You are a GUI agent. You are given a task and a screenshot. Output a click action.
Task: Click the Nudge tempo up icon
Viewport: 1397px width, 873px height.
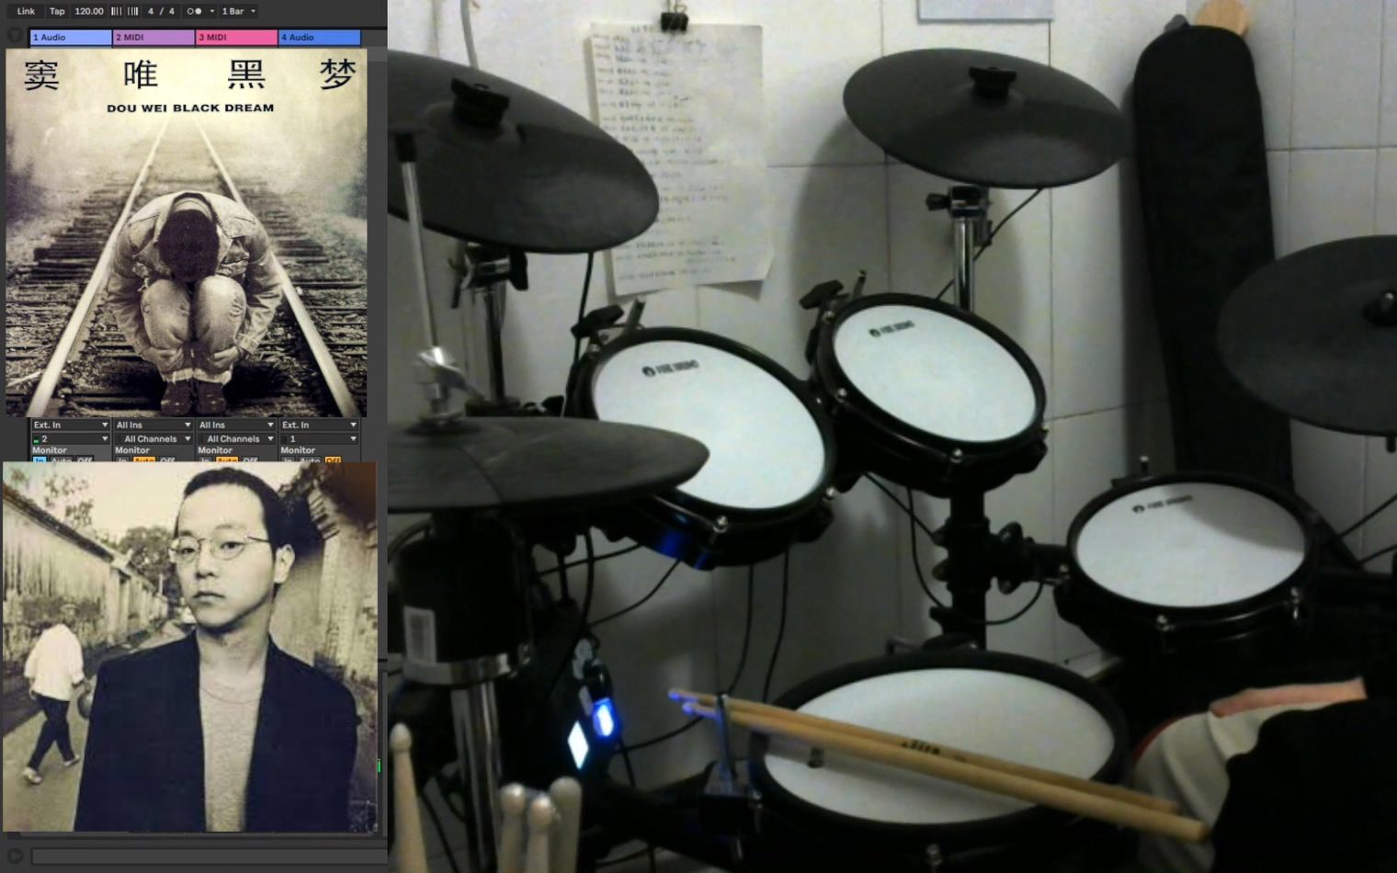(133, 11)
